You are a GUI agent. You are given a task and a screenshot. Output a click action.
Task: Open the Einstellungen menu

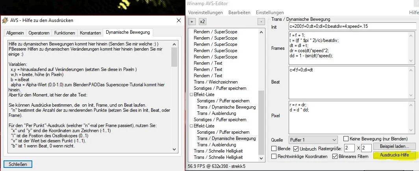click(270, 13)
